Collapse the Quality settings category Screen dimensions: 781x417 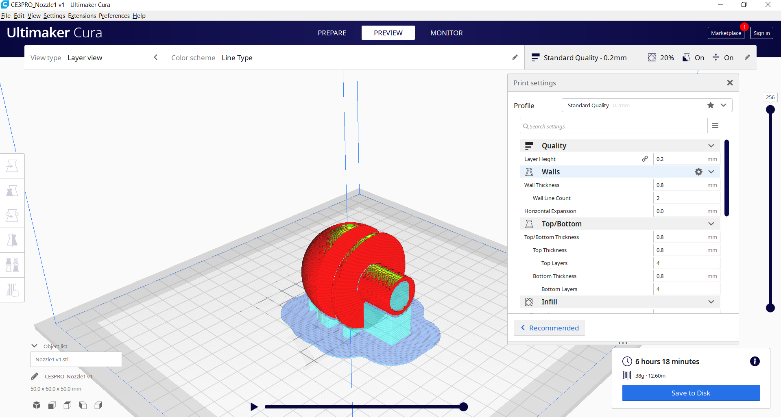tap(711, 146)
